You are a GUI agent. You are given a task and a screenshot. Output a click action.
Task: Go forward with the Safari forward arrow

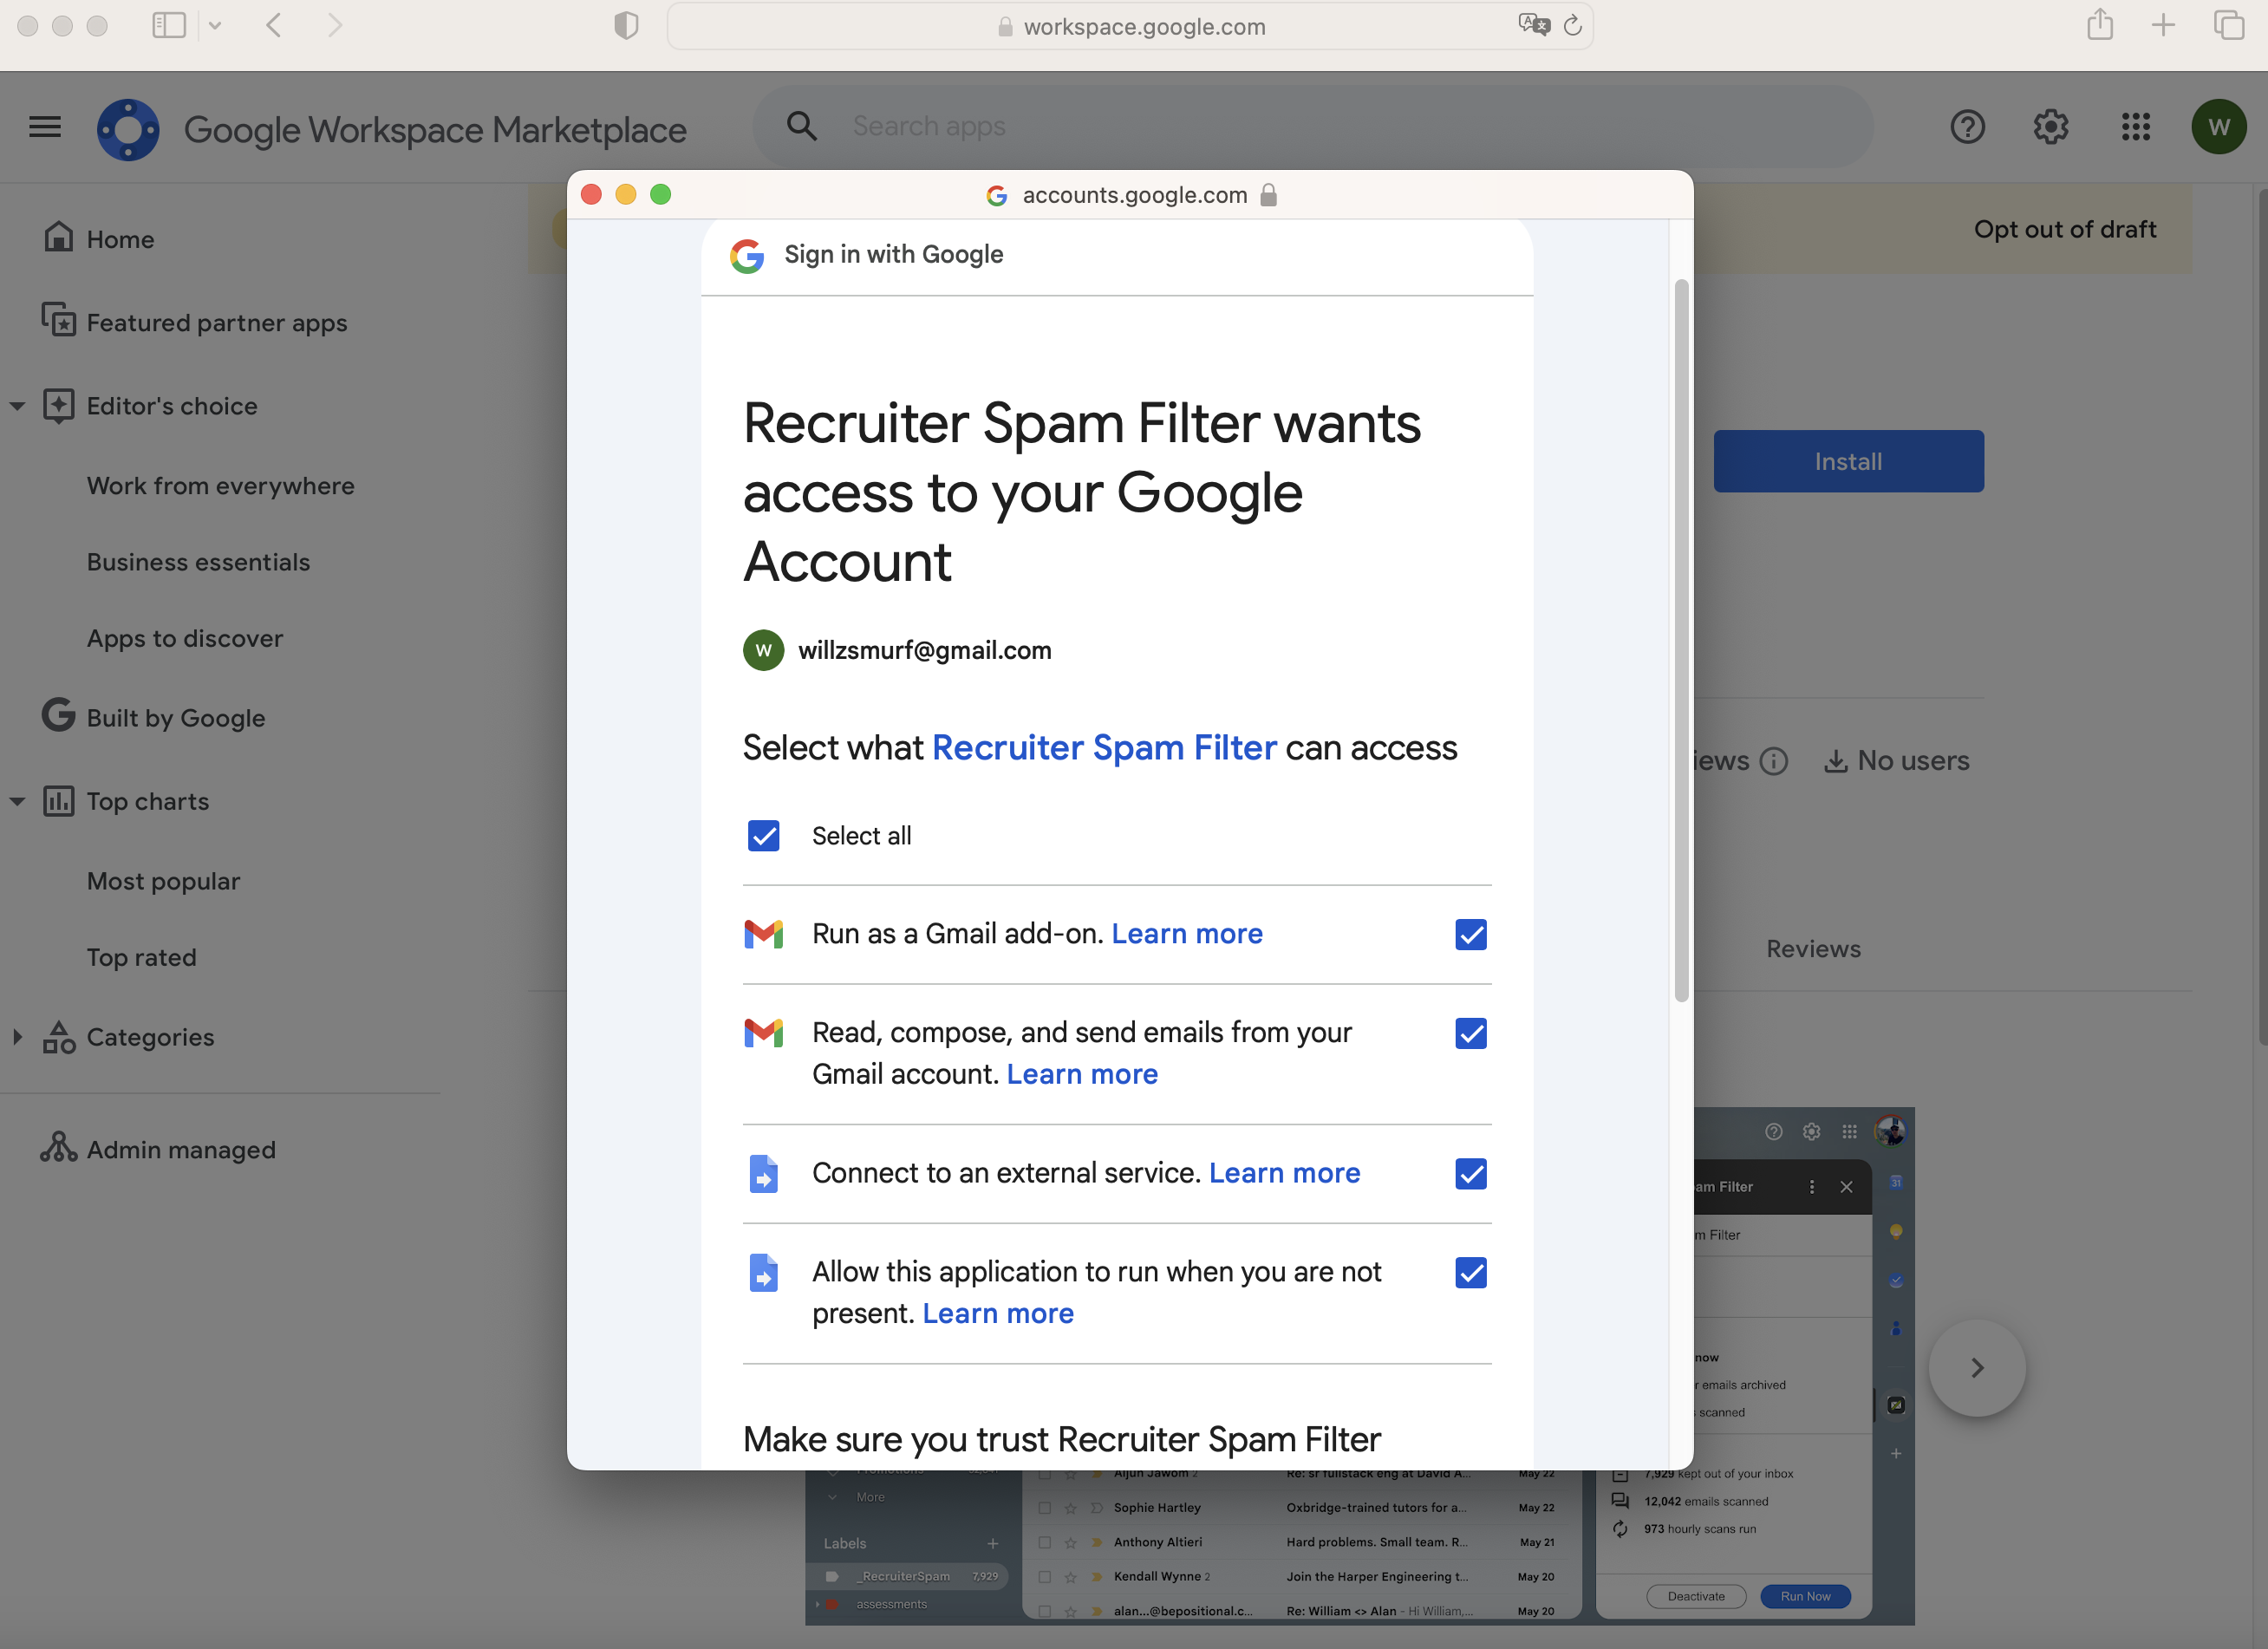click(x=335, y=25)
